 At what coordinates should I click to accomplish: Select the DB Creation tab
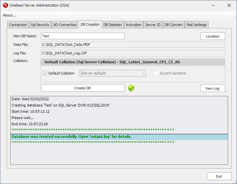(90, 24)
